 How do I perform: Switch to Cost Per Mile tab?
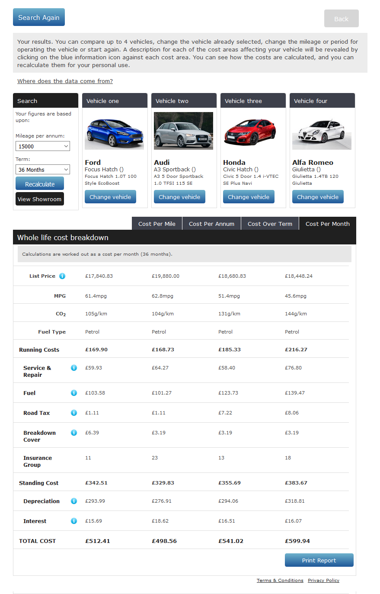157,224
